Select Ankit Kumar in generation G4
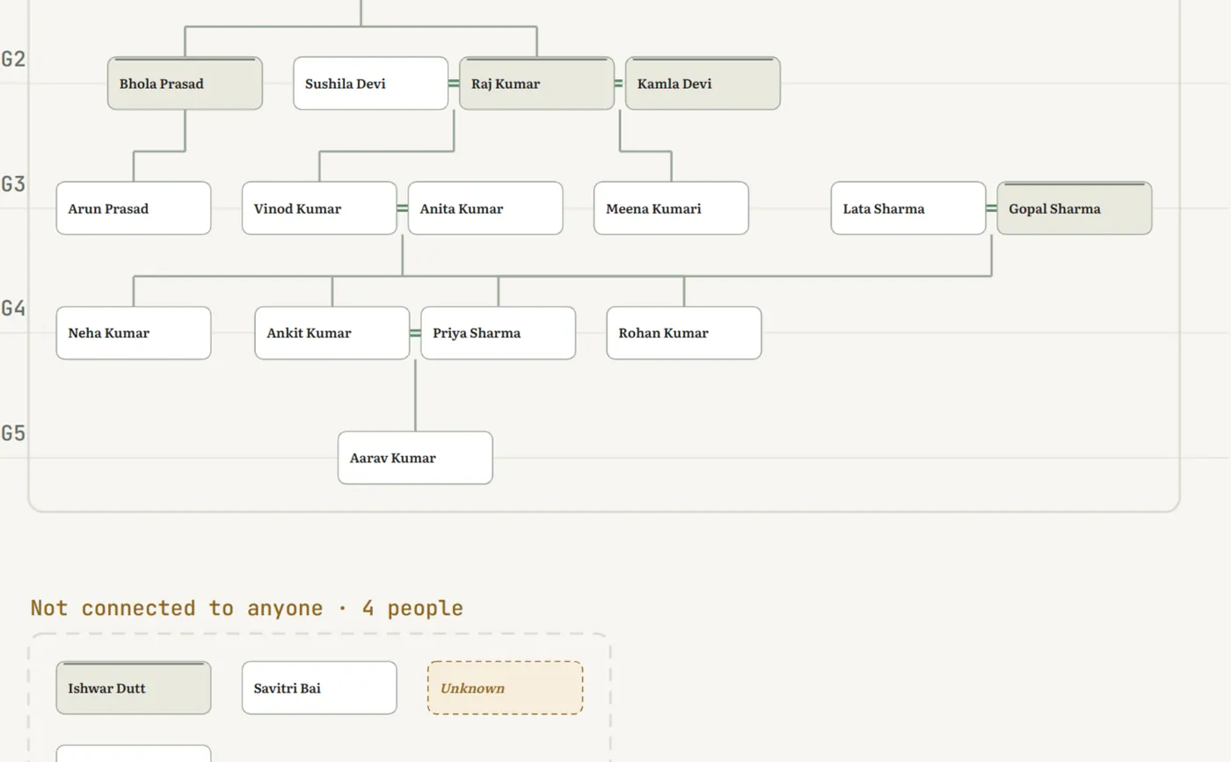1231x762 pixels. click(x=332, y=333)
